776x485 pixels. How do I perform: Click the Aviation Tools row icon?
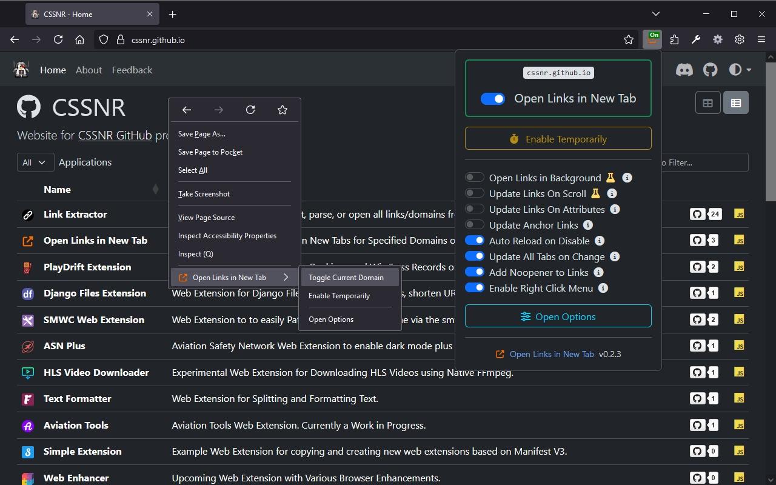pyautogui.click(x=27, y=426)
